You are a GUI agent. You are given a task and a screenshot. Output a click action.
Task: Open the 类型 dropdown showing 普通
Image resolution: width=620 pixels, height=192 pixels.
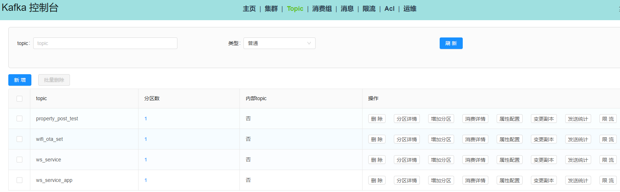click(279, 43)
